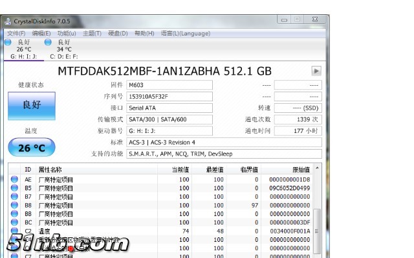The height and width of the screenshot is (258, 414).
Task: Open the 主题(T) menu
Action: tap(92, 34)
